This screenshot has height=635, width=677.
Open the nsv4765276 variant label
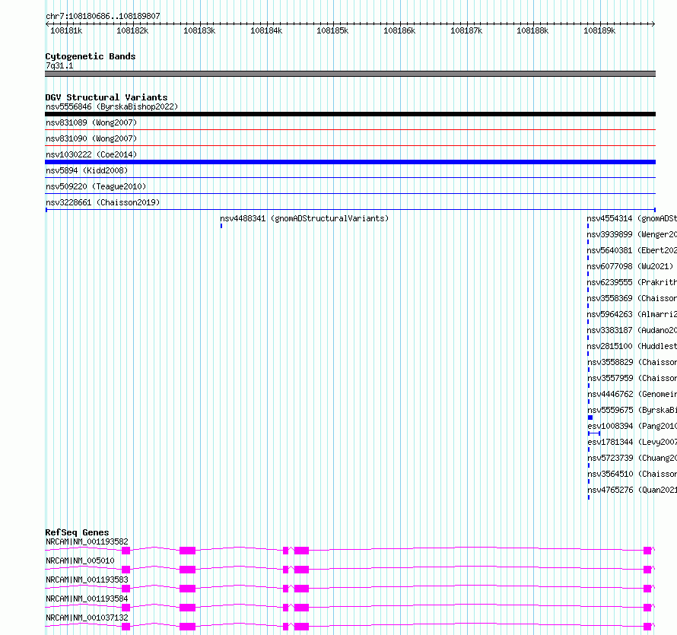coord(632,490)
